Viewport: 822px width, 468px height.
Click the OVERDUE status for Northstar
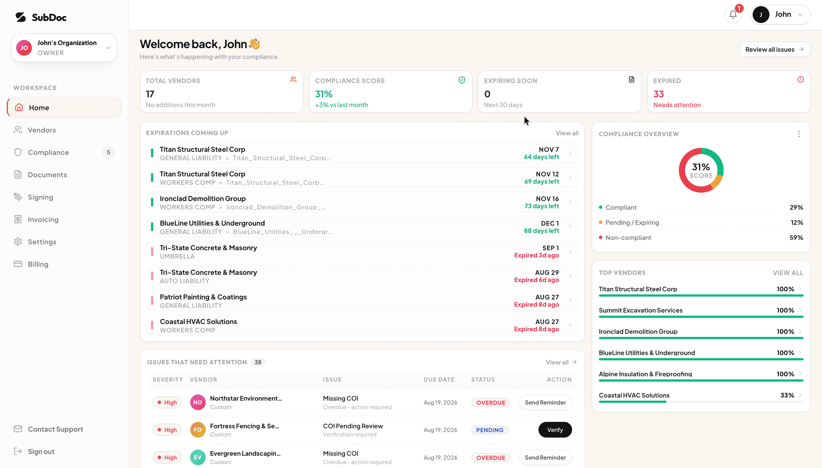tap(490, 402)
